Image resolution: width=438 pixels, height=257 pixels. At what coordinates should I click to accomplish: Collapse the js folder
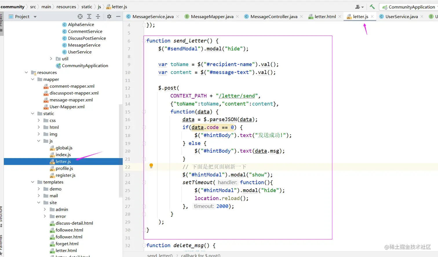[39, 141]
